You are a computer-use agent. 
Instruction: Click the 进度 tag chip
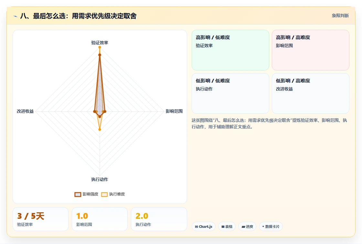tap(247, 227)
